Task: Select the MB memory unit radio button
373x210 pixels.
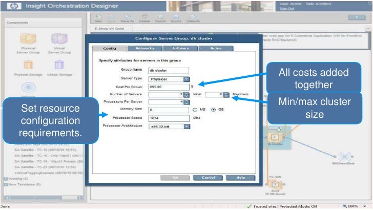Action: [195, 110]
